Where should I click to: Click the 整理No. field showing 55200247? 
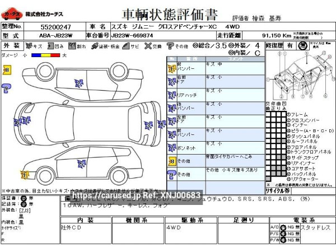[x=56, y=26]
